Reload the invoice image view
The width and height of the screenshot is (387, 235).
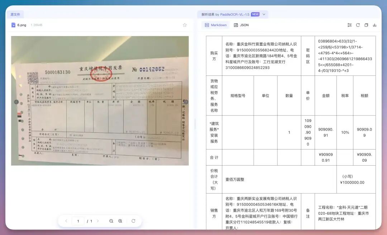click(133, 221)
